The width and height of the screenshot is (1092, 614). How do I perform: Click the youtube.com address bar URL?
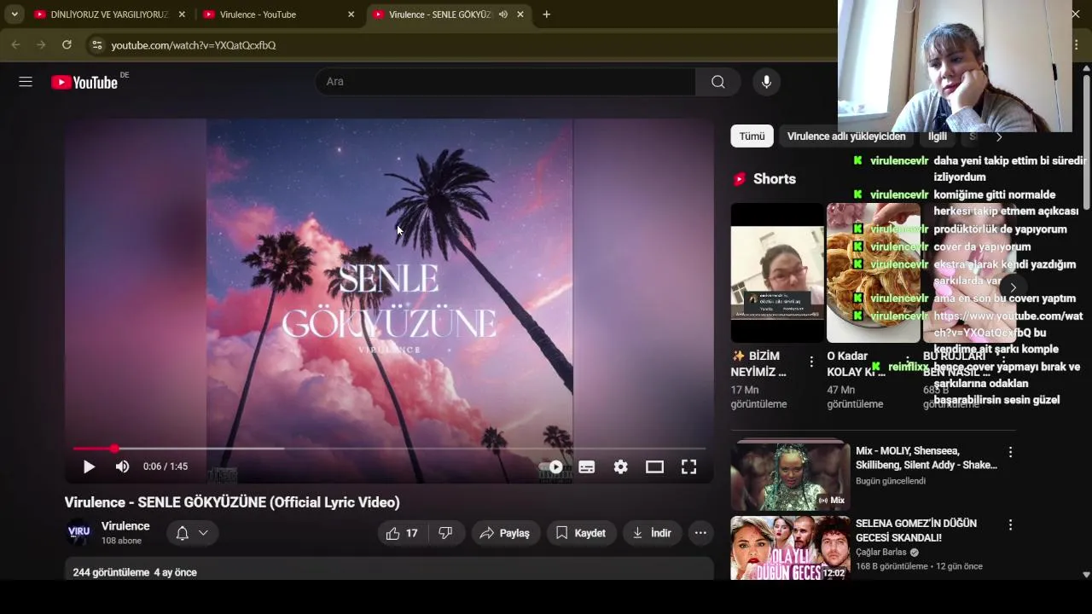tap(194, 45)
